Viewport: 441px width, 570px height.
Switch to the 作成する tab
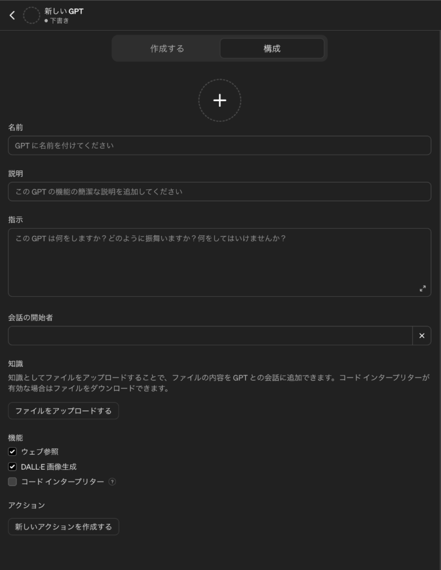coord(167,48)
